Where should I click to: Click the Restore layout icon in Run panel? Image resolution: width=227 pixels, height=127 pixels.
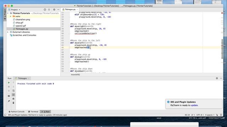9,96
